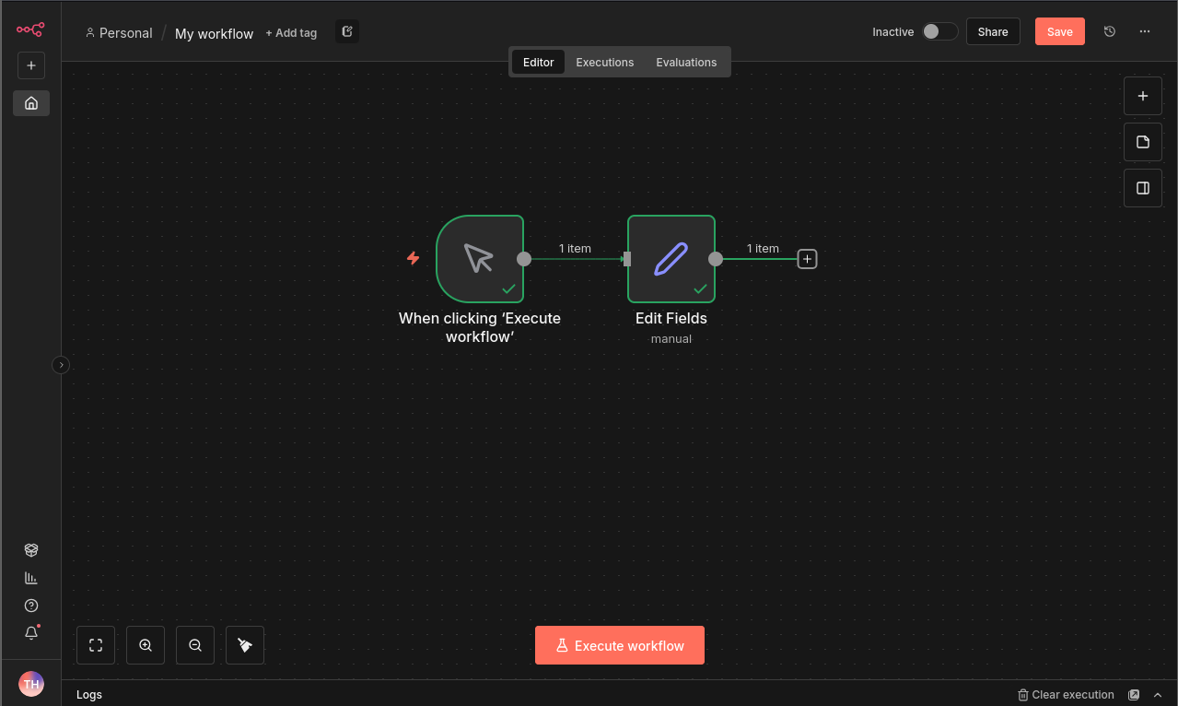Screen dimensions: 1178x706
Task: Expand the collapsed left sidebar
Action: [x=61, y=365]
